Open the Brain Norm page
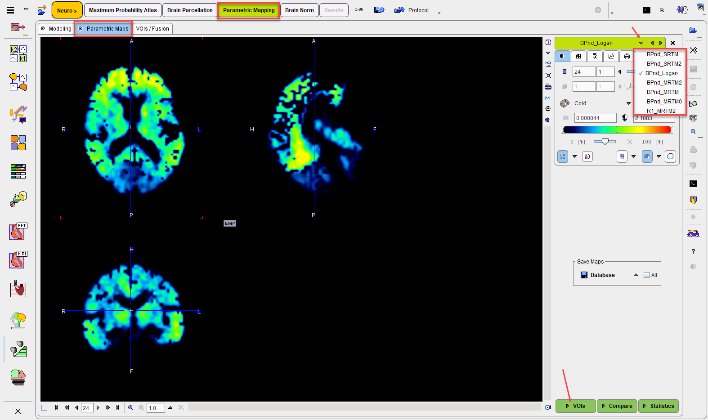The height and width of the screenshot is (420, 708). click(x=300, y=10)
